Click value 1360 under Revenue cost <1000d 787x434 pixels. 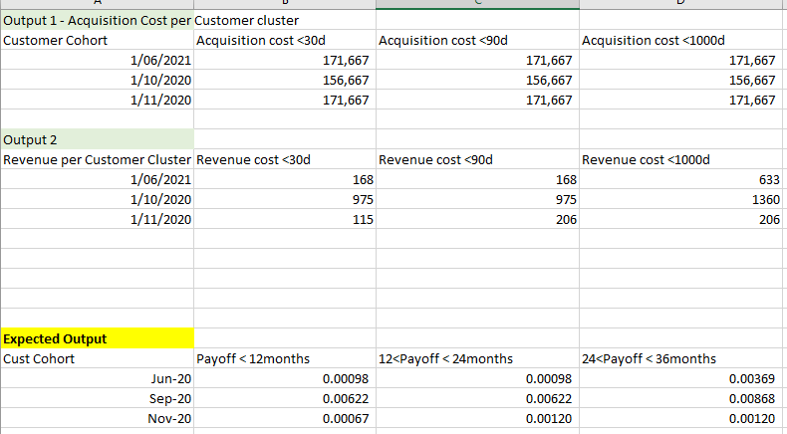[x=683, y=199]
